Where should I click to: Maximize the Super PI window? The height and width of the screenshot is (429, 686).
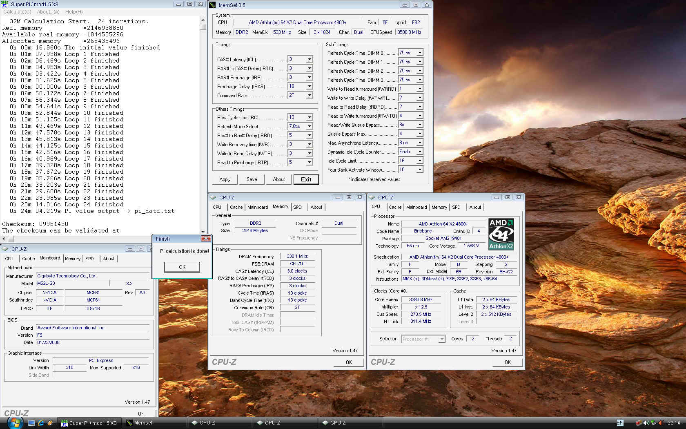[x=189, y=4]
